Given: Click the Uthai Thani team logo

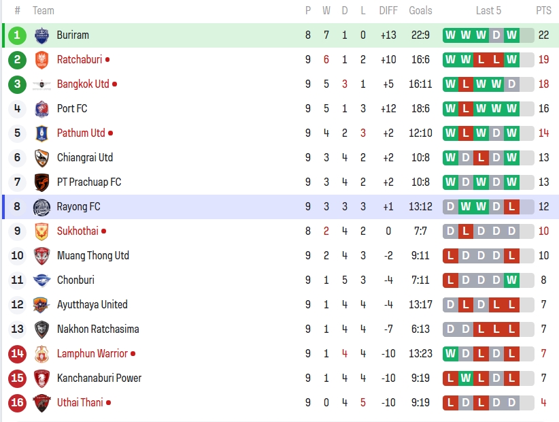Looking at the screenshot, I should (41, 403).
